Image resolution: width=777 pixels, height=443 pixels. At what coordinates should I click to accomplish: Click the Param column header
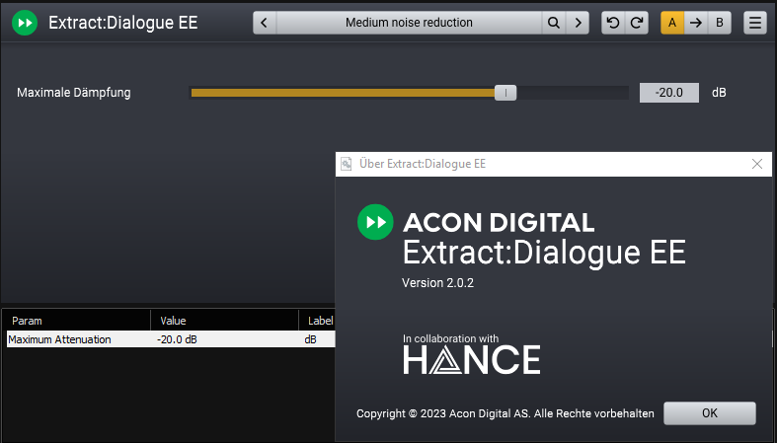[77, 321]
